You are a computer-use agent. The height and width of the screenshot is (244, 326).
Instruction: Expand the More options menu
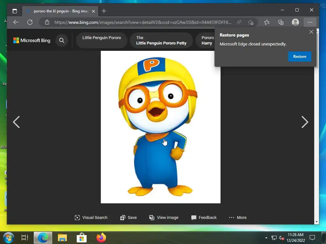coord(237,217)
